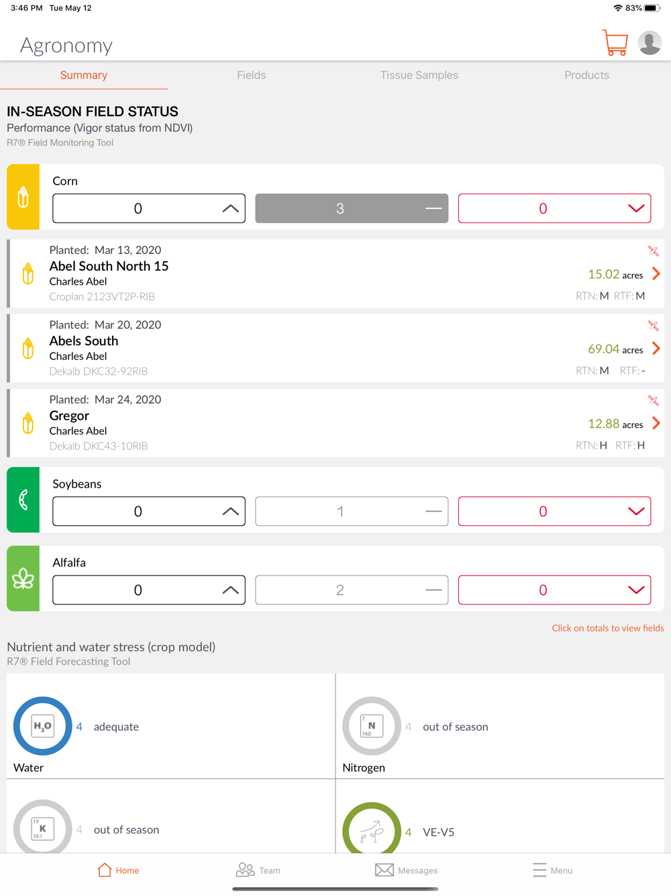Show Soybeans fields trending down
The height and width of the screenshot is (896, 671).
[554, 511]
